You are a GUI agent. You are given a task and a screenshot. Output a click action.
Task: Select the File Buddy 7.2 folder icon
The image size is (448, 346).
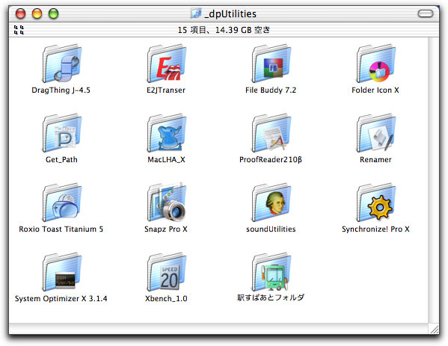271,64
